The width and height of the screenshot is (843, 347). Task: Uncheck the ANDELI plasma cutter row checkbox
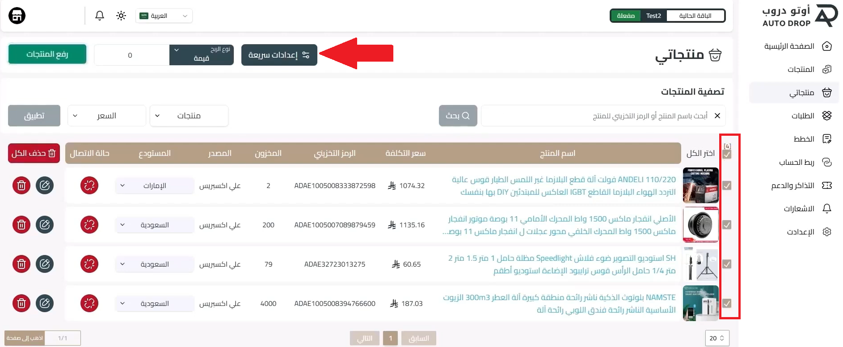coord(727,185)
